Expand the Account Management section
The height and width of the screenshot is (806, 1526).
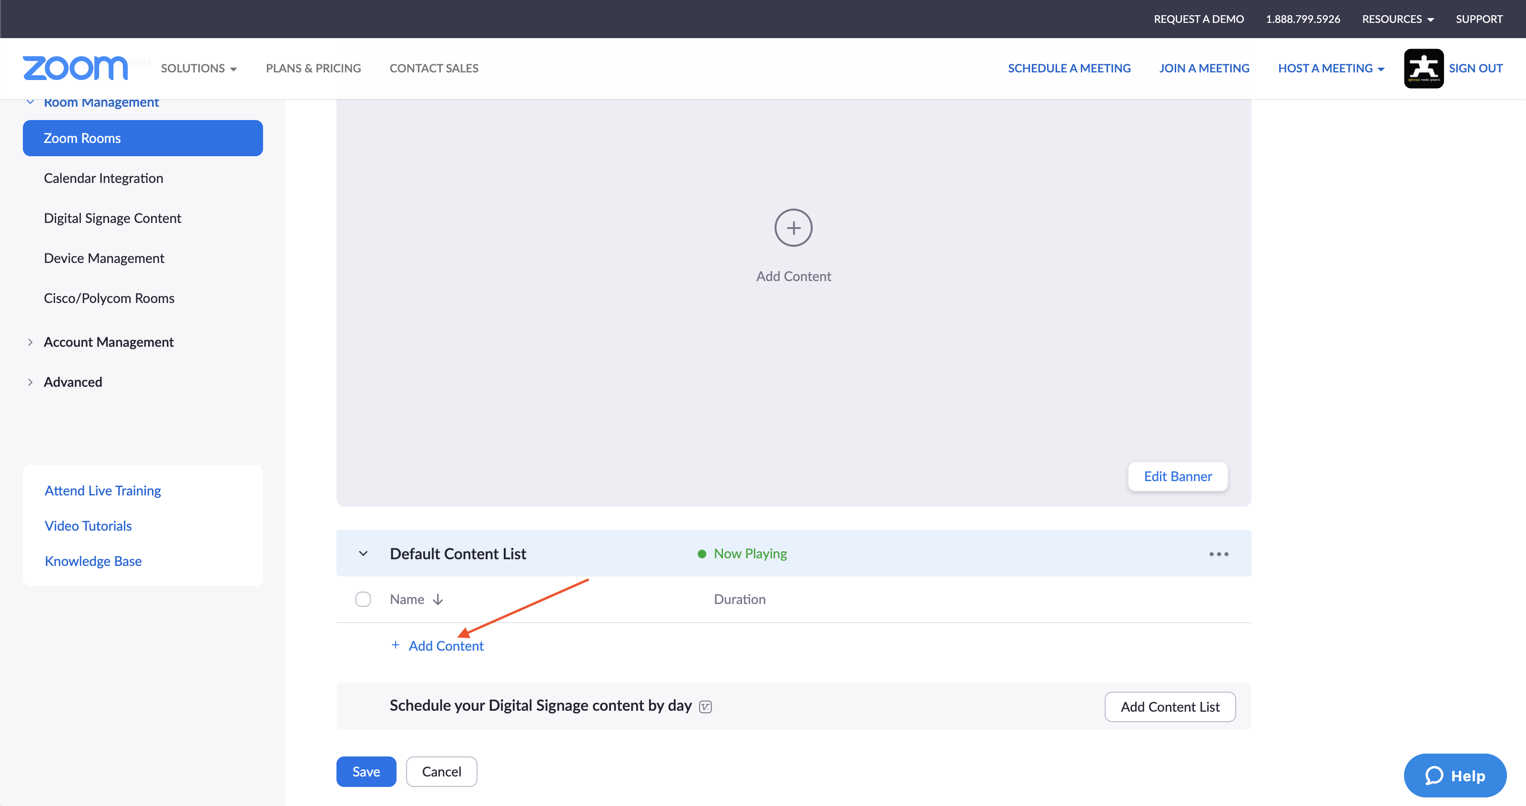(108, 343)
